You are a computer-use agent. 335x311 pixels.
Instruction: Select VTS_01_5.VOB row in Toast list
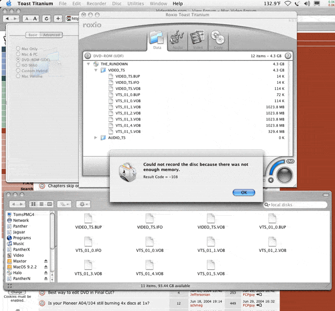(x=186, y=131)
